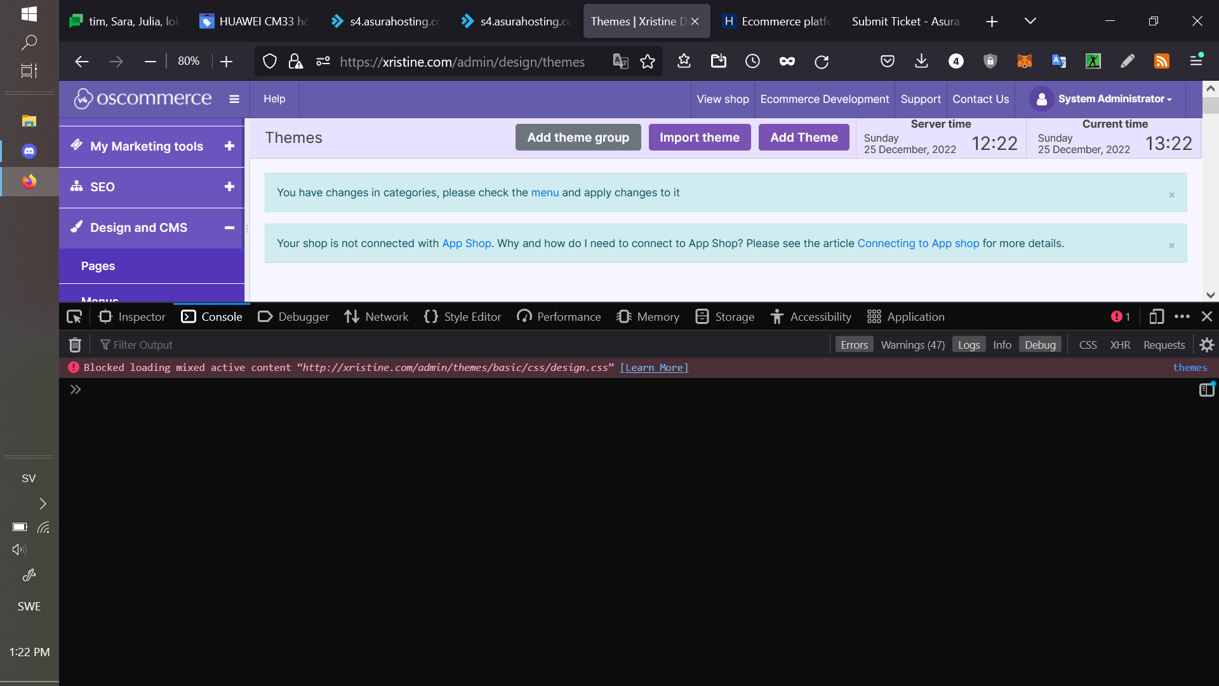Image resolution: width=1219 pixels, height=686 pixels.
Task: Open the Firefox downloads panel
Action: [921, 61]
